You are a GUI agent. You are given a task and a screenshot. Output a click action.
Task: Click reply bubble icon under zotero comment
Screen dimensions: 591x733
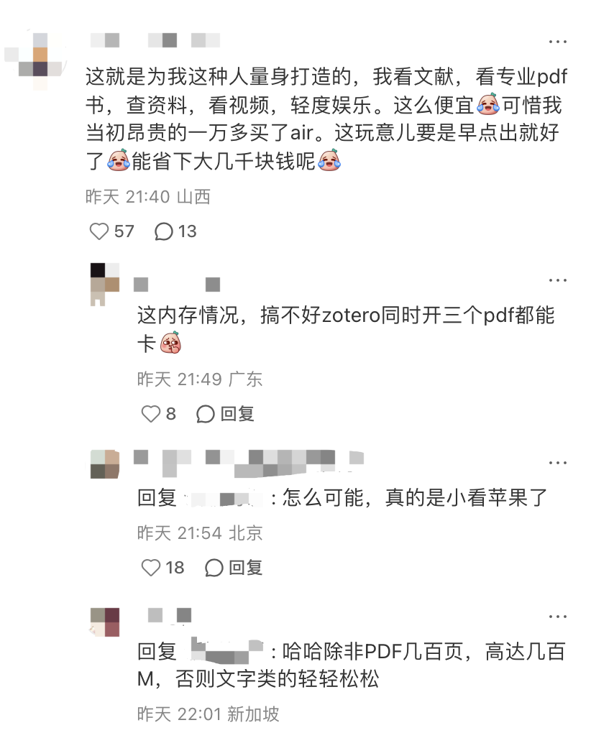pos(205,414)
